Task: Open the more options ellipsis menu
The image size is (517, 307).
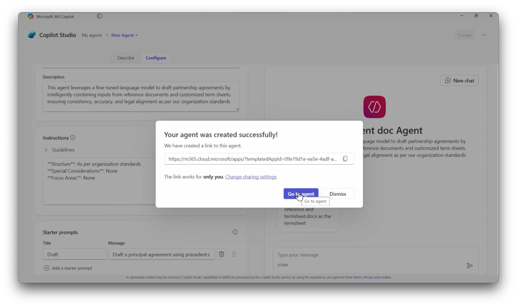Action: (x=484, y=35)
